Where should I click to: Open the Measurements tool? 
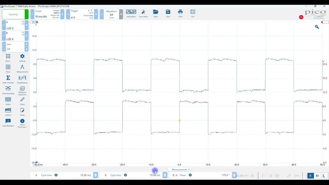tap(22, 68)
